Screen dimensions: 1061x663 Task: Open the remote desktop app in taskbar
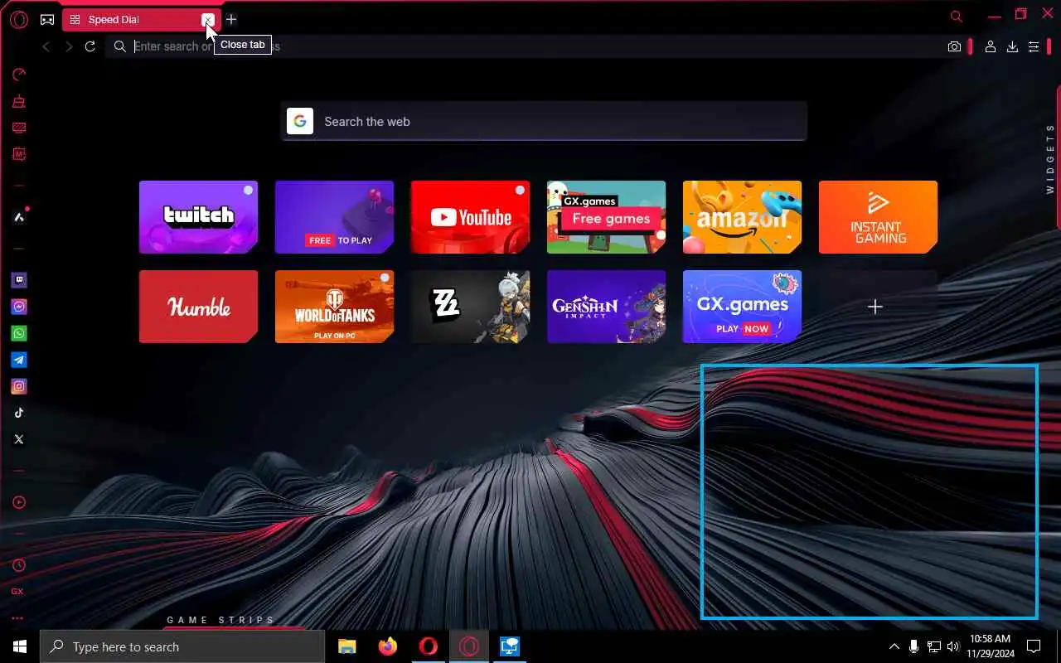tap(510, 646)
